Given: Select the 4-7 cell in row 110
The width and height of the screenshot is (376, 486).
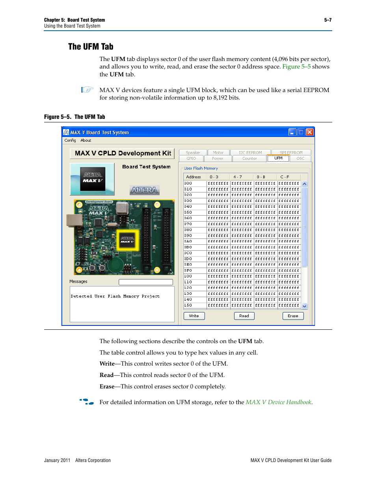Looking at the screenshot, I should click(x=242, y=282).
